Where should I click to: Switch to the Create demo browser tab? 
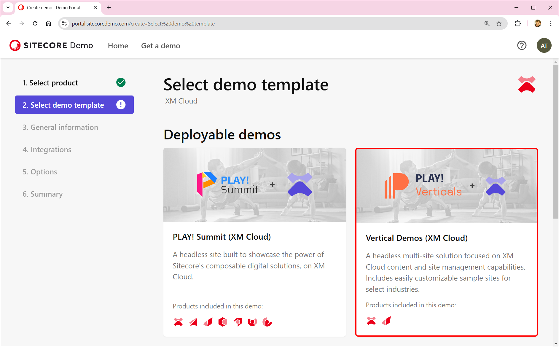[53, 7]
